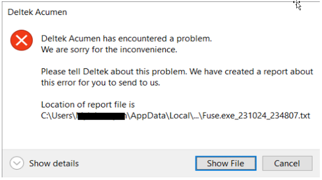Click "Deltek Acumen has encountered a problem" message
The image size is (322, 180).
126,39
